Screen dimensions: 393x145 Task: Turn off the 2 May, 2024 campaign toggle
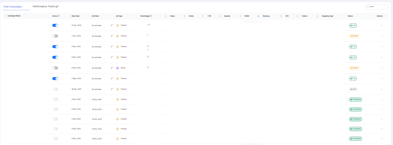tap(55, 79)
